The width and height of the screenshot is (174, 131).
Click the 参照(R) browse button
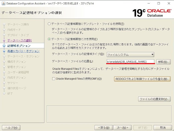click(x=163, y=62)
